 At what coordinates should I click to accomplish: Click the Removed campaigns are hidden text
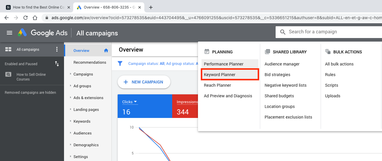point(30,93)
